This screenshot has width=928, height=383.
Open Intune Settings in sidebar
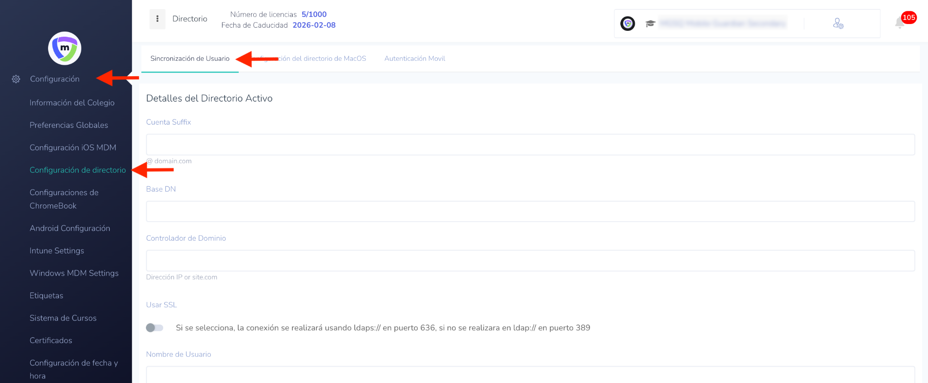pyautogui.click(x=57, y=251)
